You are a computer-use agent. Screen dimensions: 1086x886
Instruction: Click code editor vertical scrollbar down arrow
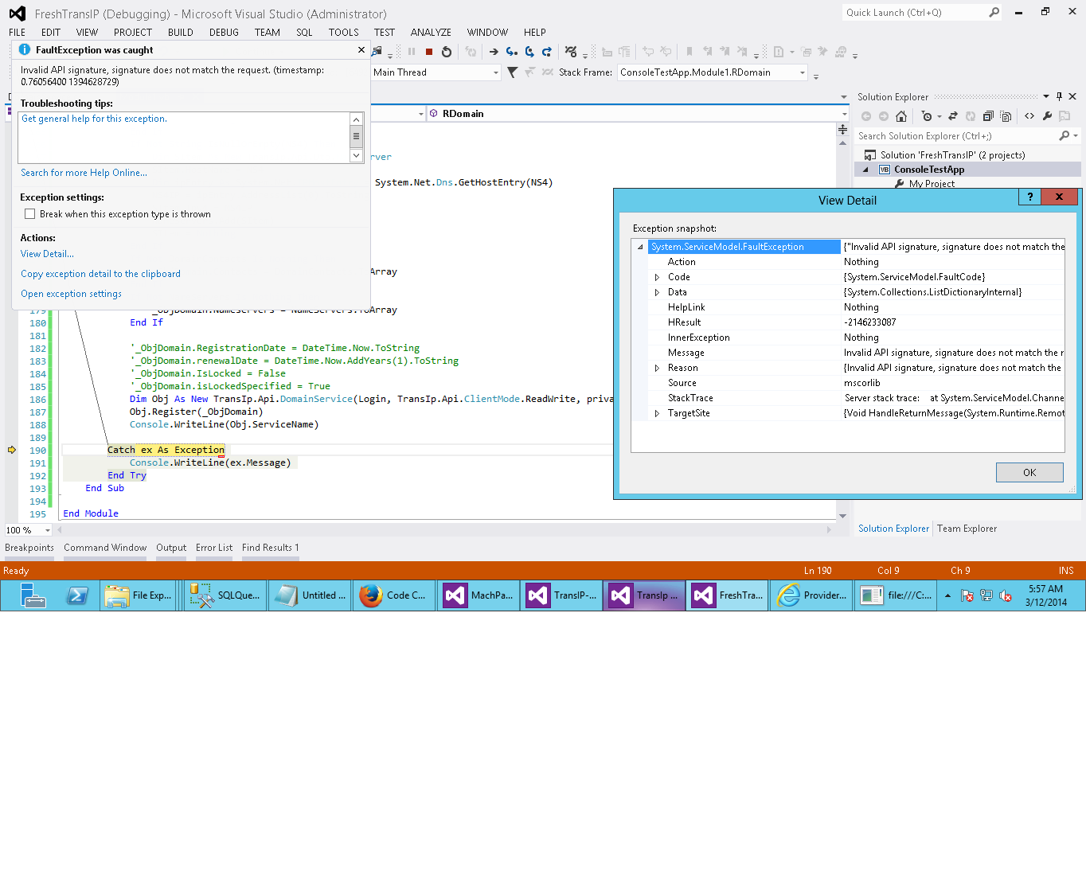pyautogui.click(x=842, y=516)
